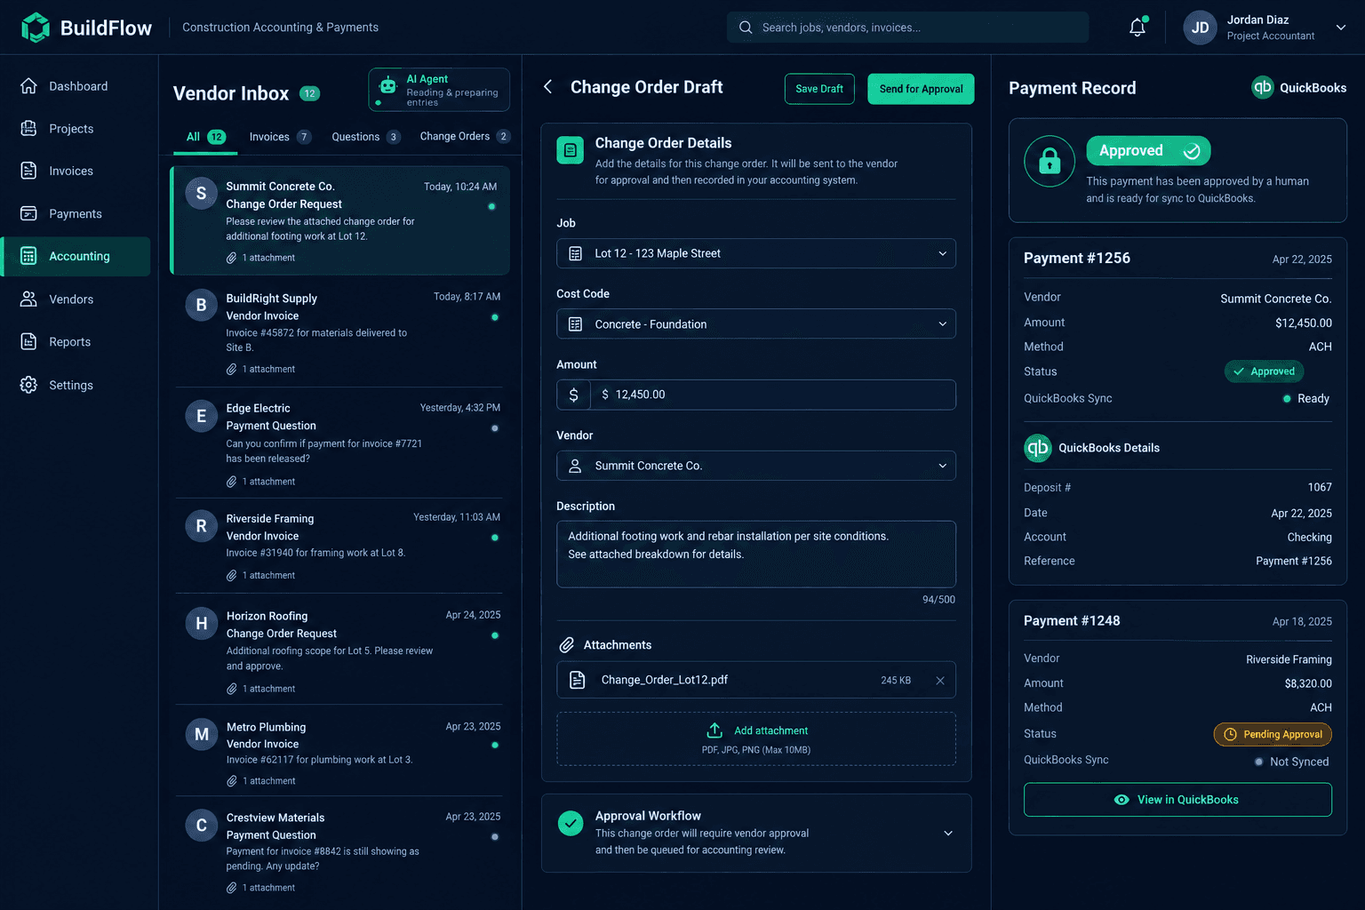Select Accounting in the sidebar
1365x910 pixels.
pos(76,256)
